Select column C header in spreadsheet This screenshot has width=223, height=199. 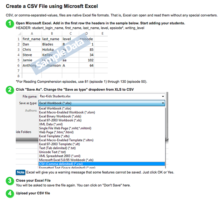[70, 34]
